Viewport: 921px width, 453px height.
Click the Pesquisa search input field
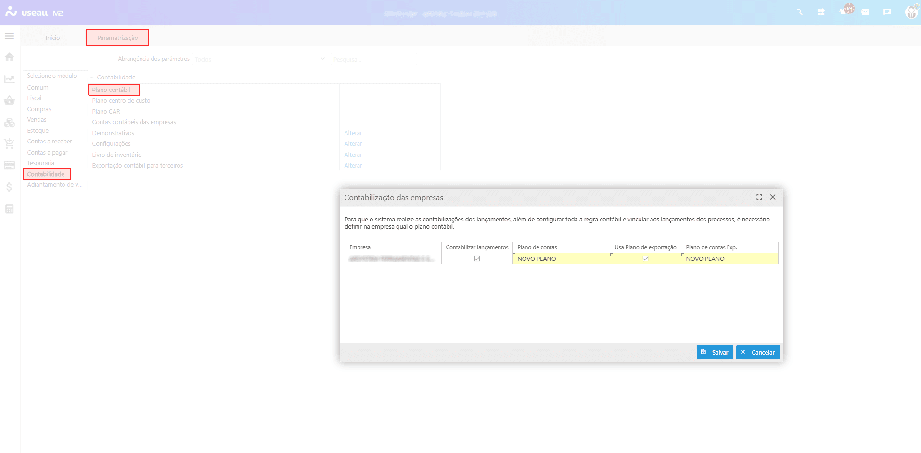(373, 59)
